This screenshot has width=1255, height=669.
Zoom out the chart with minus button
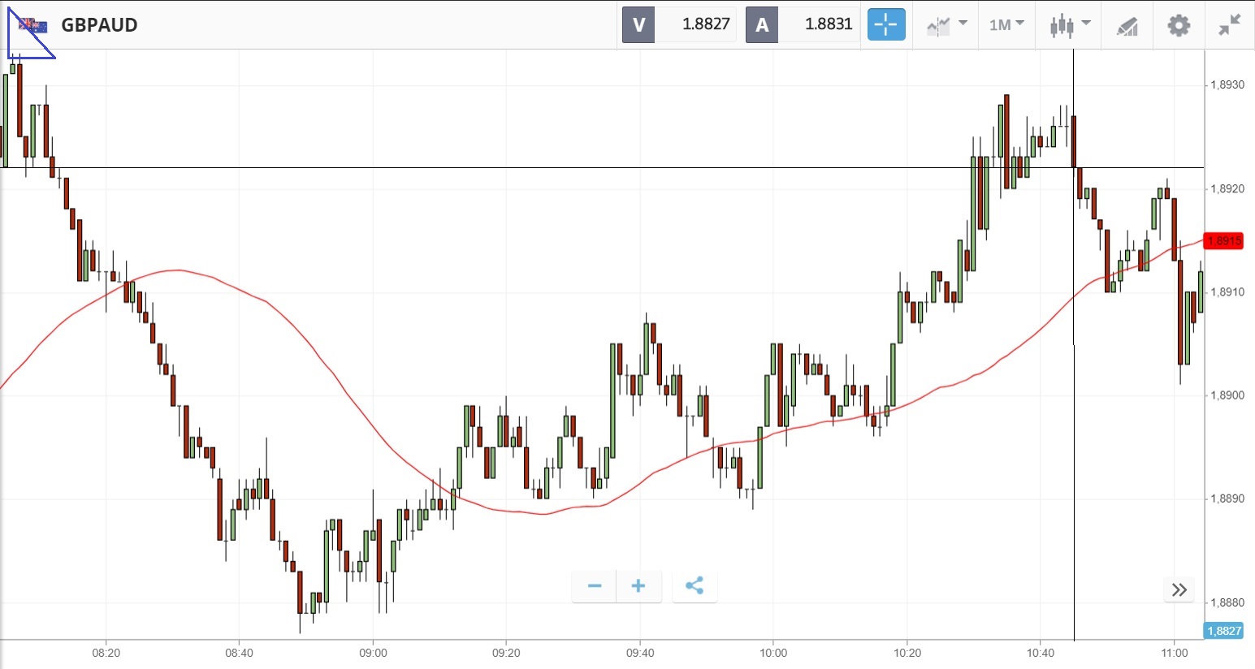pyautogui.click(x=595, y=586)
